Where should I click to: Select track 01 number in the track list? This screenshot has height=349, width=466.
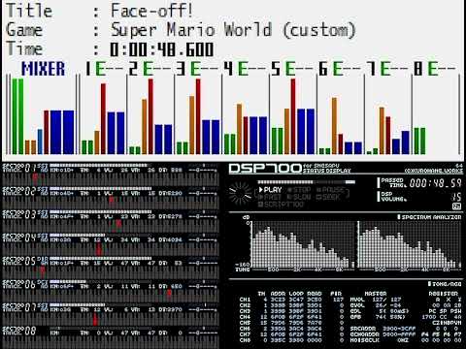coord(30,168)
